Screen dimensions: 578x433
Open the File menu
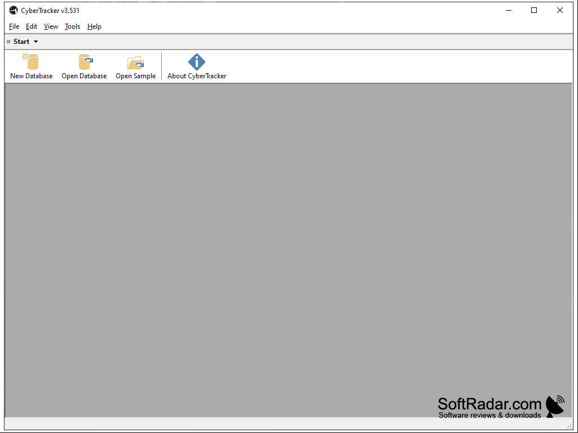click(14, 26)
